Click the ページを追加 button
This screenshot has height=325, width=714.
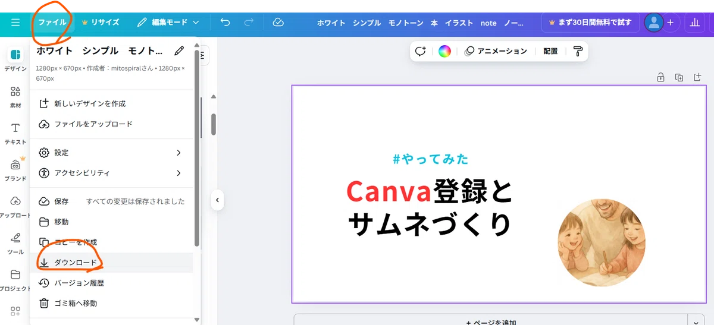click(x=491, y=321)
